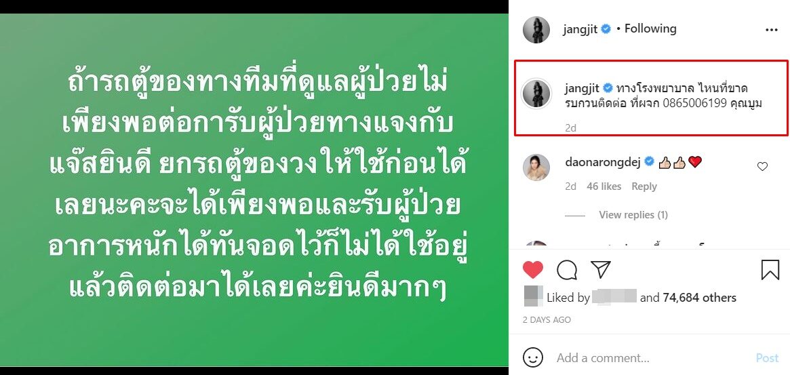Expand View replies (1)
Viewport: 790px width, 375px height.
[633, 215]
